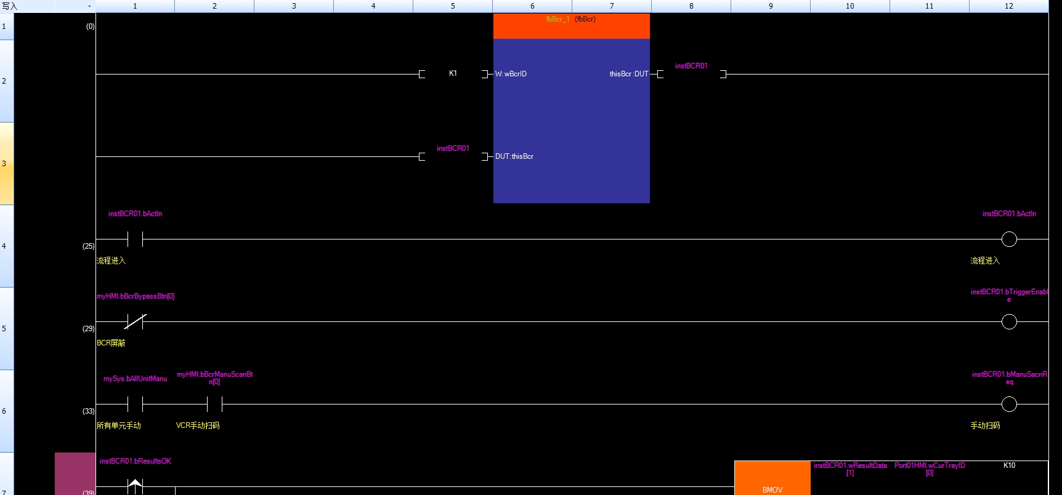Select the myHMI.bBcrBypassBtn[0] normally-closed contact
This screenshot has width=1062, height=495.
point(135,321)
